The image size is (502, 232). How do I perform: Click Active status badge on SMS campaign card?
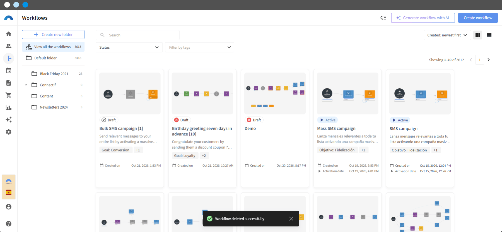coord(400,120)
